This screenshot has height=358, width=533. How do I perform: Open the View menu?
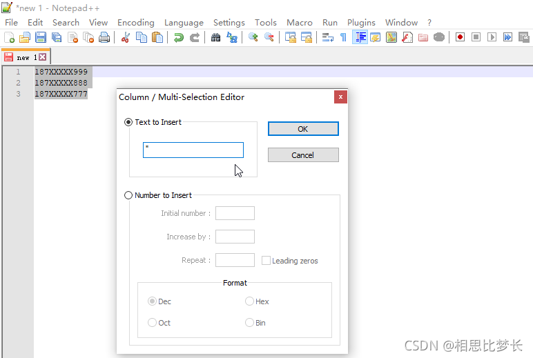(x=98, y=22)
